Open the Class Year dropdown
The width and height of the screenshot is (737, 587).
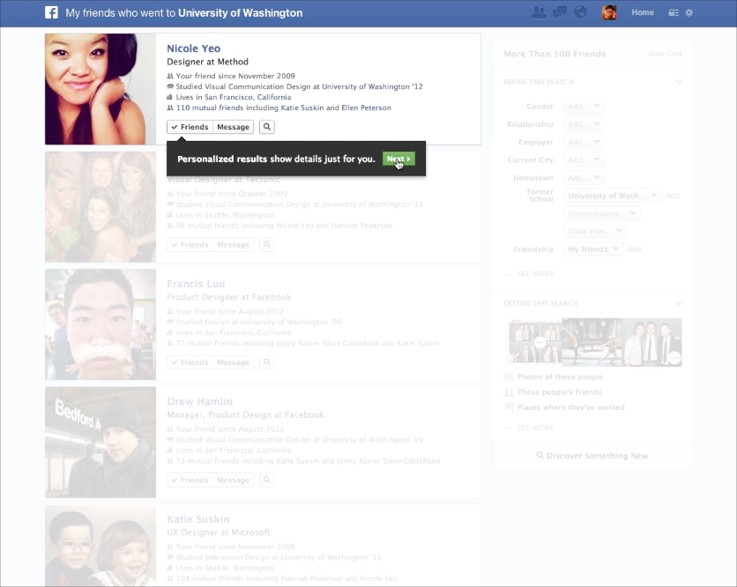595,231
